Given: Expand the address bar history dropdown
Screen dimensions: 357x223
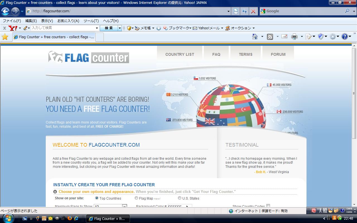Looking at the screenshot, I should click(228, 11).
